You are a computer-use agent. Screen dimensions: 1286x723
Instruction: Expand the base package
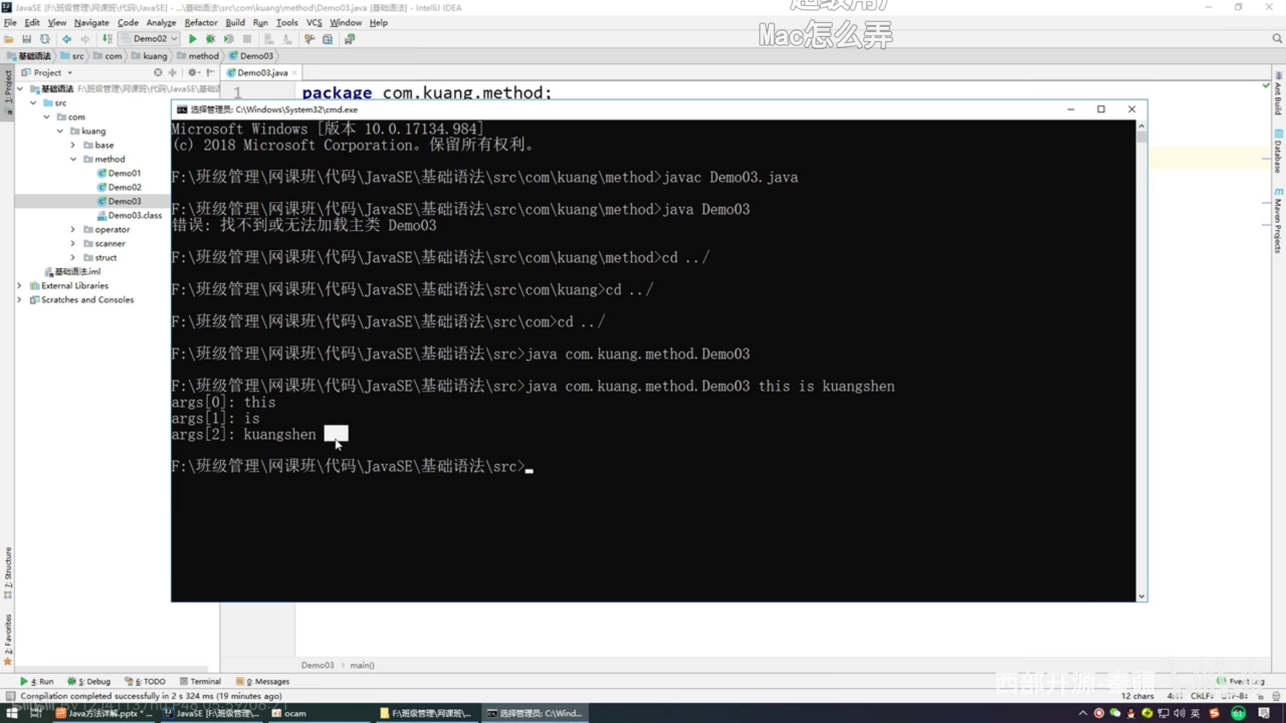click(x=73, y=145)
